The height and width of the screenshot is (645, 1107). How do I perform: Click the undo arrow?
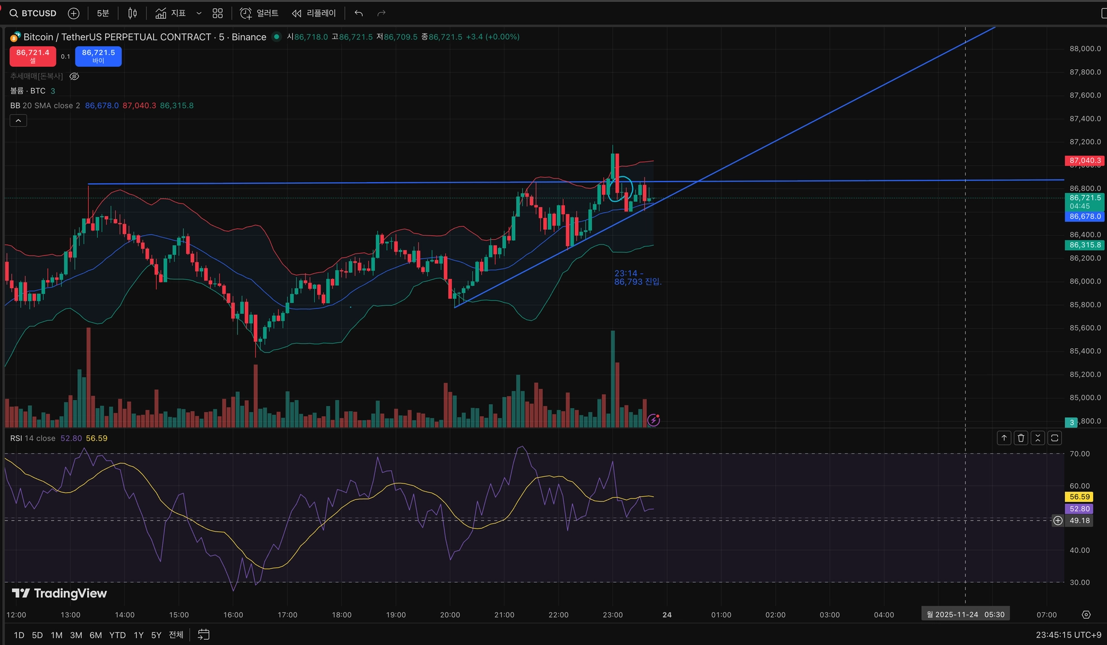pos(359,13)
